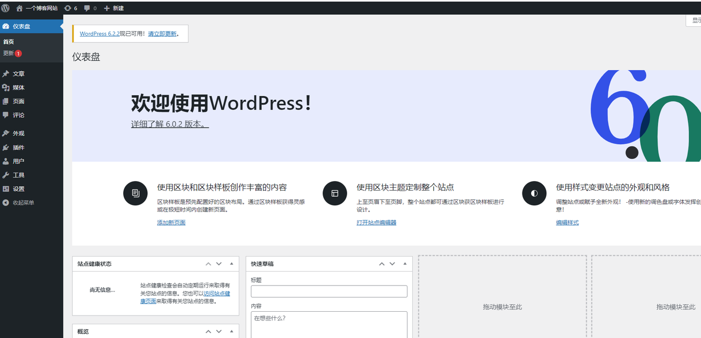Viewport: 701px width, 338px height.
Task: Move 概览 panel up with arrow
Action: click(x=208, y=331)
